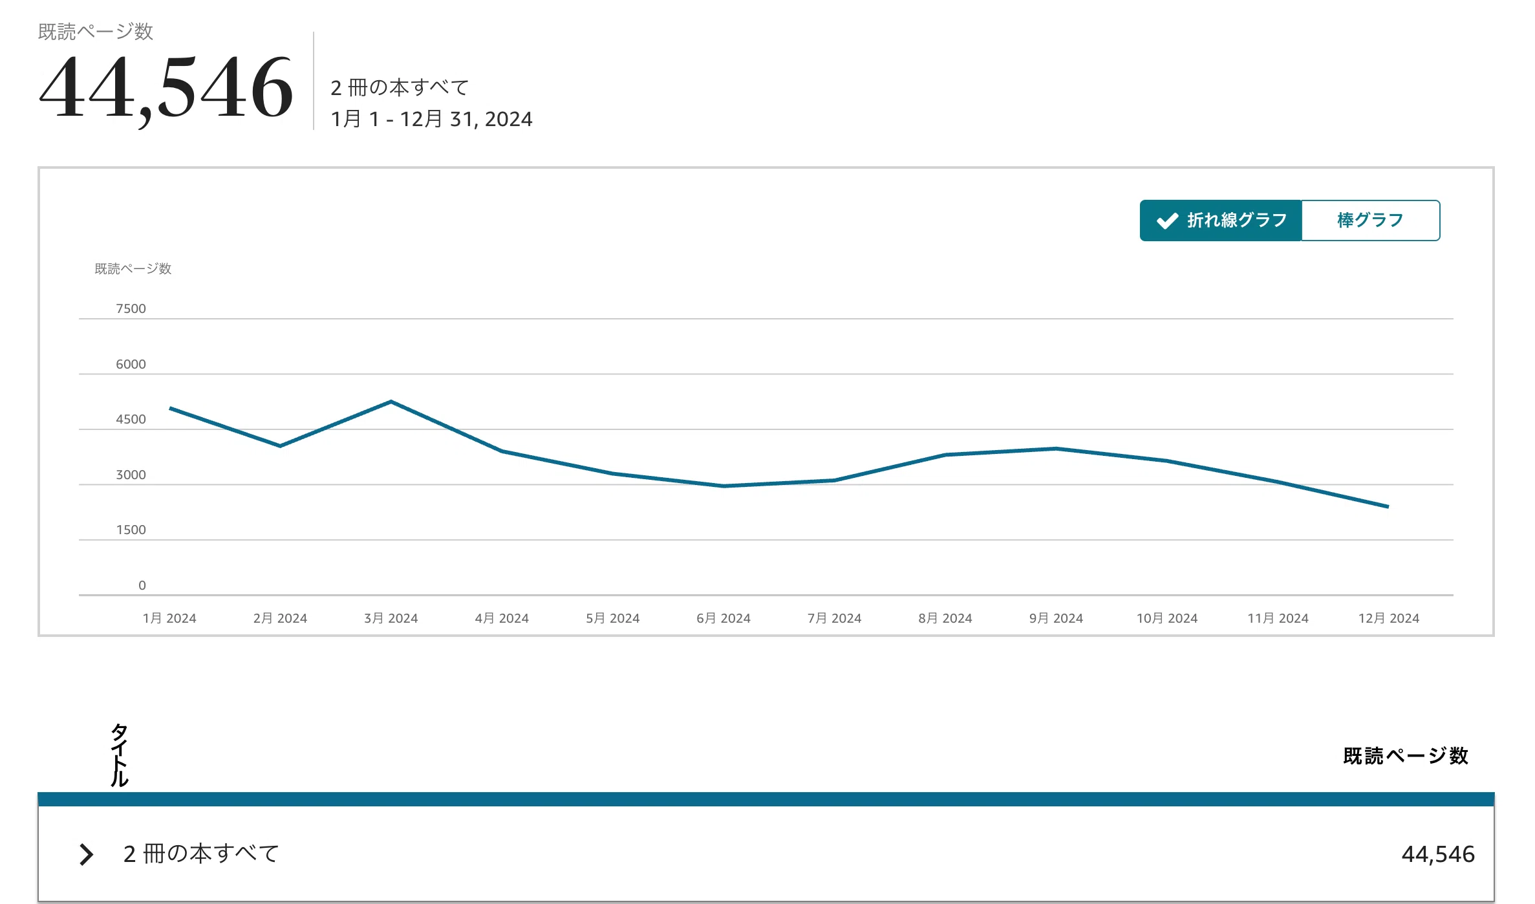Click the 既読ページ数 column header
The height and width of the screenshot is (904, 1535).
point(1405,755)
